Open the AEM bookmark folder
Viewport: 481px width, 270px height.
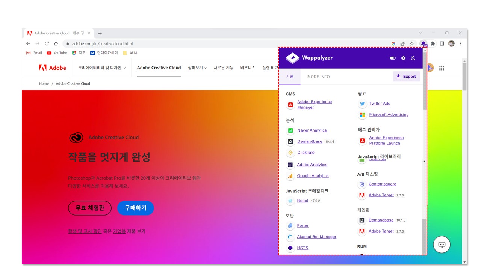click(x=130, y=53)
